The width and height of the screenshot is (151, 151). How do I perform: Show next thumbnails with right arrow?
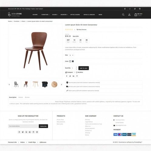tap(61, 84)
